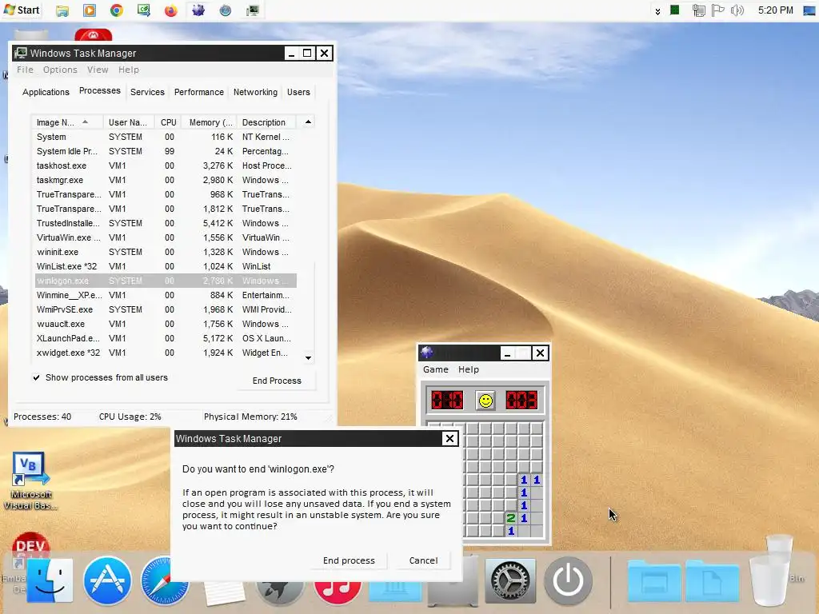Switch to the Networking tab
819x614 pixels.
[x=255, y=92]
